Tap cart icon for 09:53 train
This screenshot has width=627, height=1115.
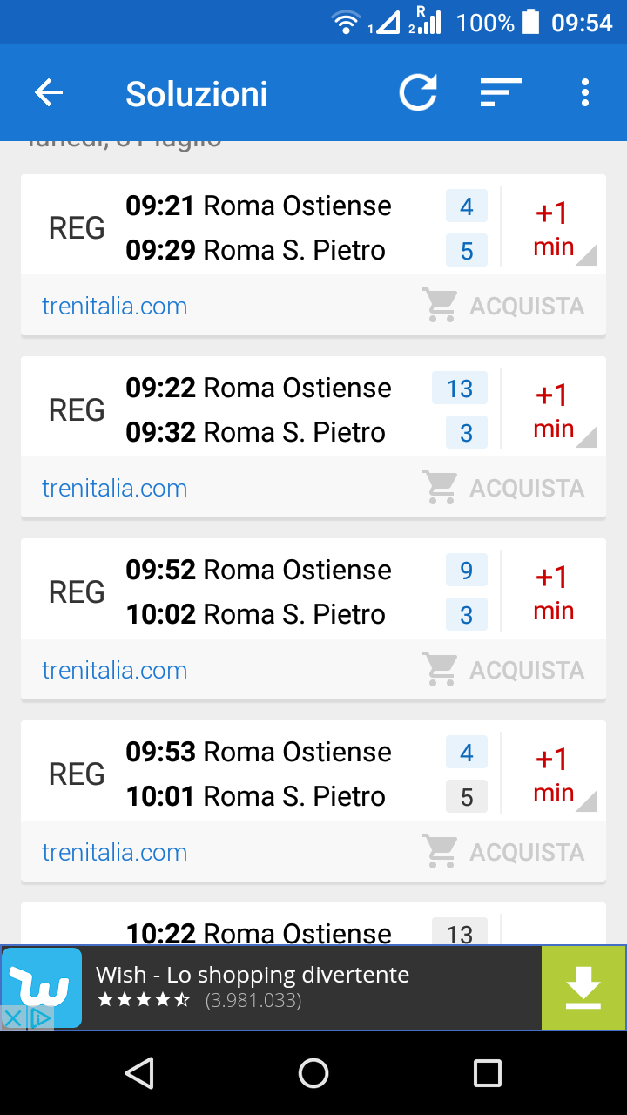pyautogui.click(x=440, y=852)
